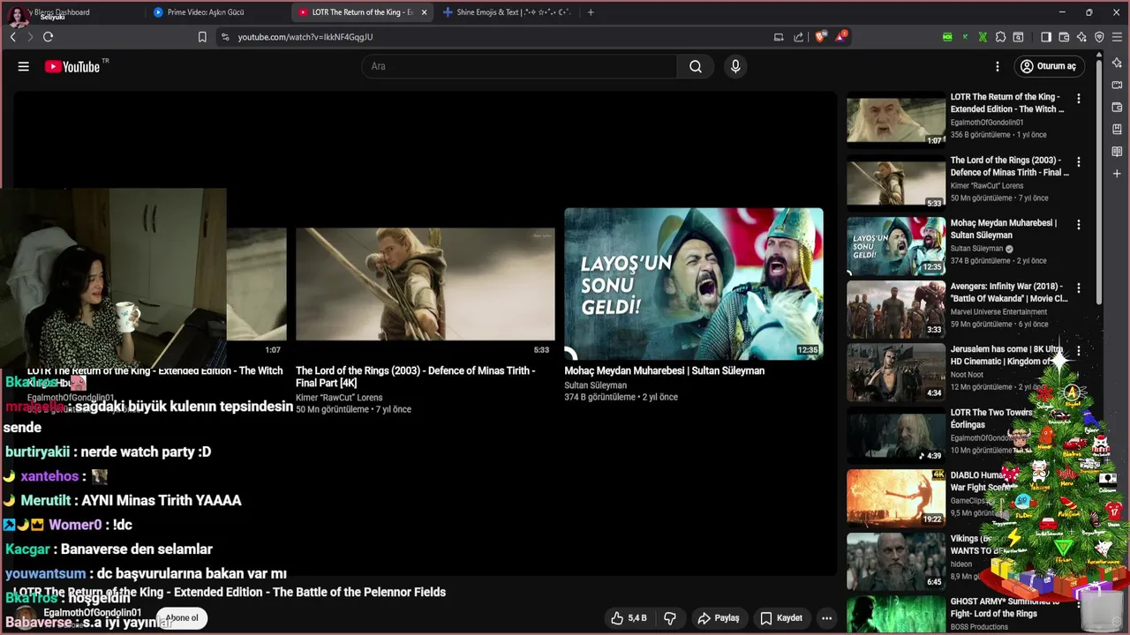
Task: Open end-screen thumbnail Defence of Minas Tirith
Action: (425, 284)
